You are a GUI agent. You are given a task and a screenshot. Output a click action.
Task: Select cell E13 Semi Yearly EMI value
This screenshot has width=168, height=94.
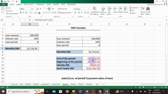click(91, 68)
